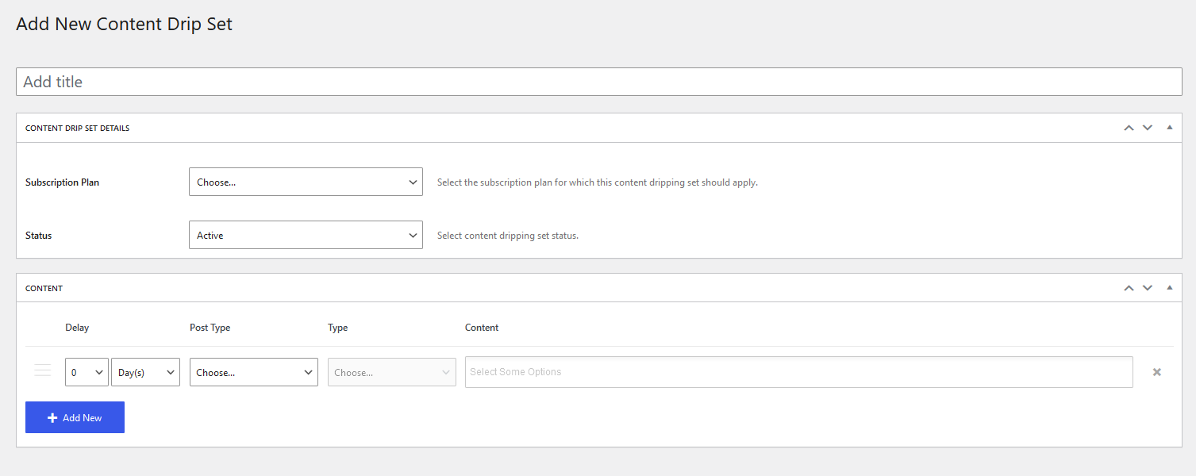
Task: Open the Post Type dropdown
Action: 254,372
